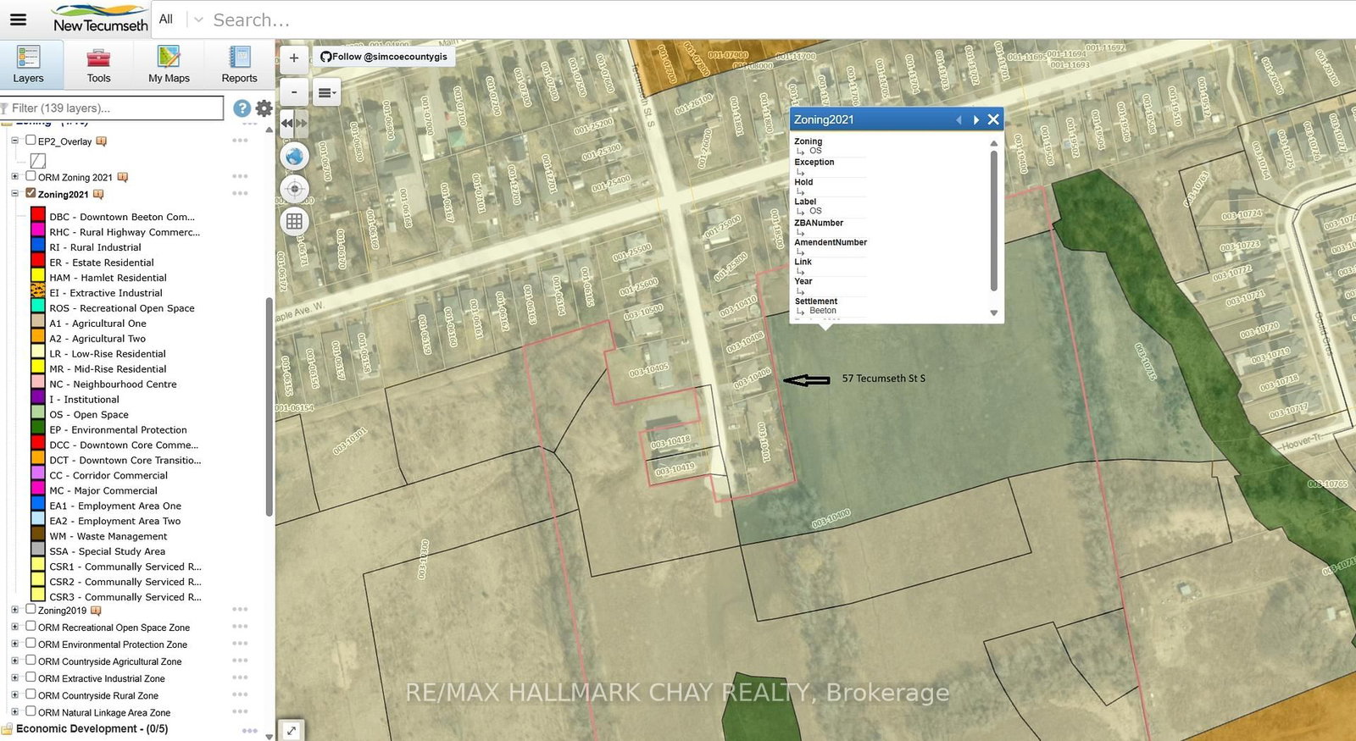Open the map list menu dropdown
This screenshot has width=1356, height=741.
326,92
